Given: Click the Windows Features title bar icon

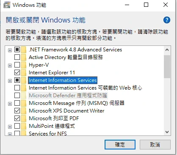Looking at the screenshot, I should [7, 5].
